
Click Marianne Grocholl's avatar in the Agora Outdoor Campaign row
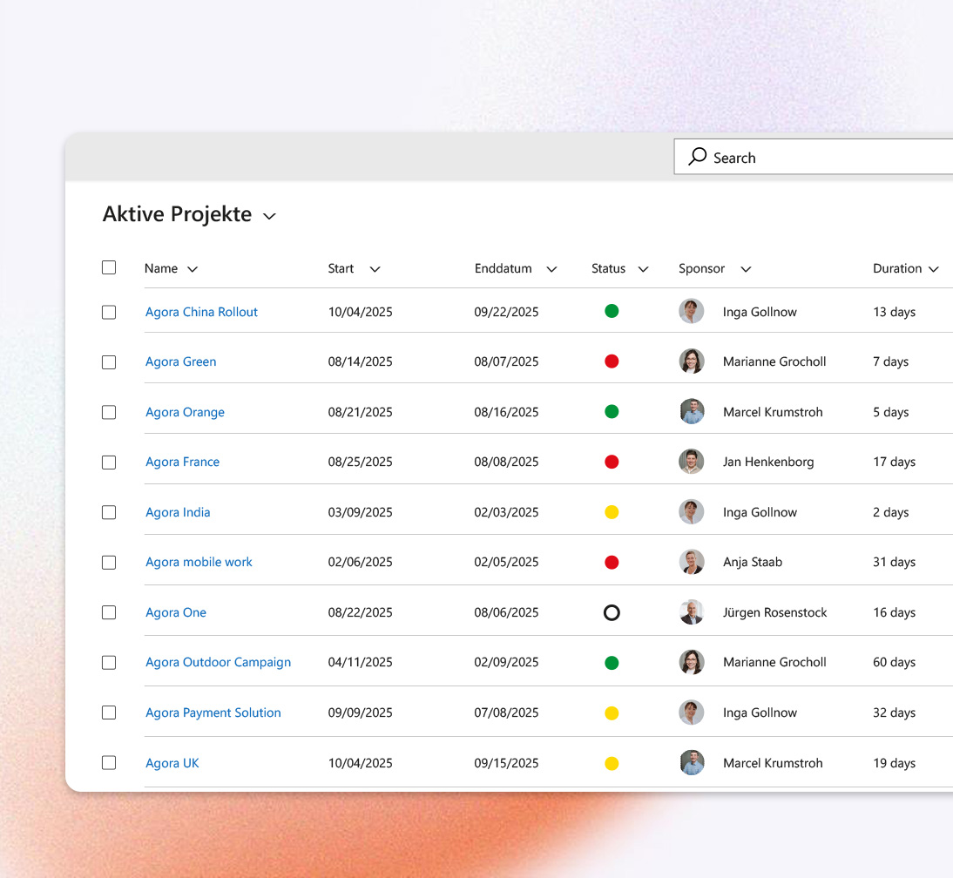691,662
